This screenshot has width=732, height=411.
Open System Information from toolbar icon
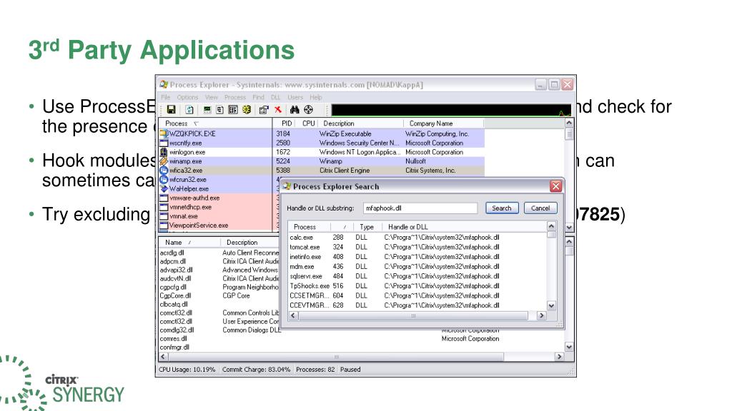click(x=207, y=109)
